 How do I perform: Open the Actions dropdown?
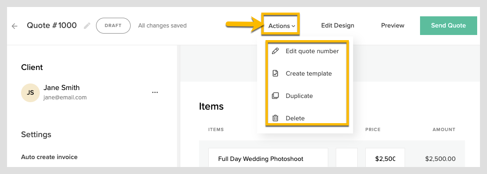(281, 26)
